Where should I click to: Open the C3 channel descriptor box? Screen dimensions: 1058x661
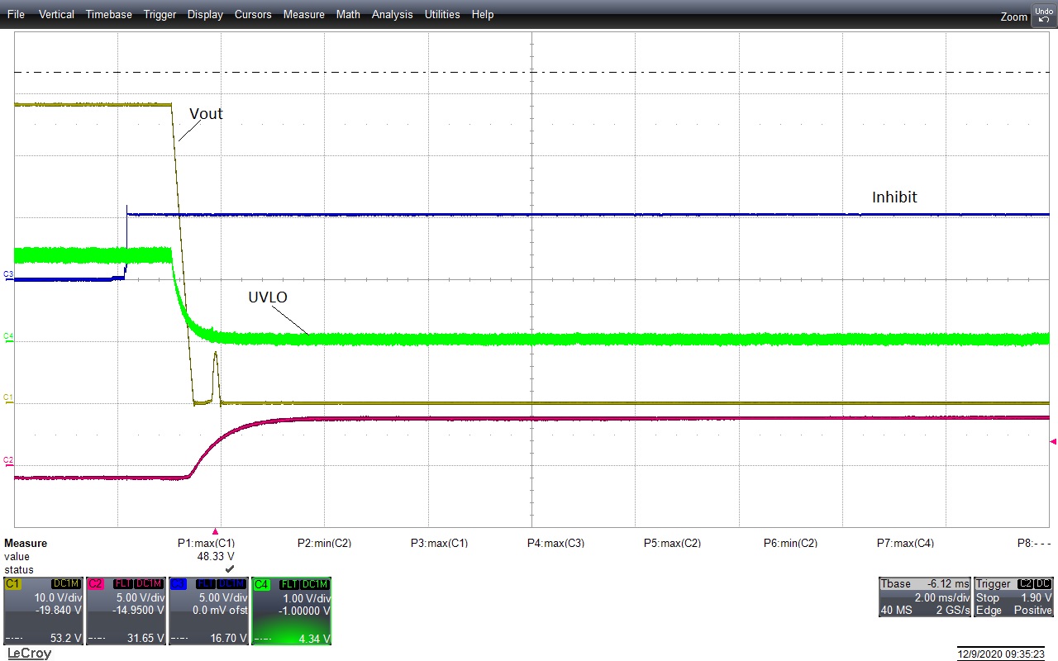[207, 611]
